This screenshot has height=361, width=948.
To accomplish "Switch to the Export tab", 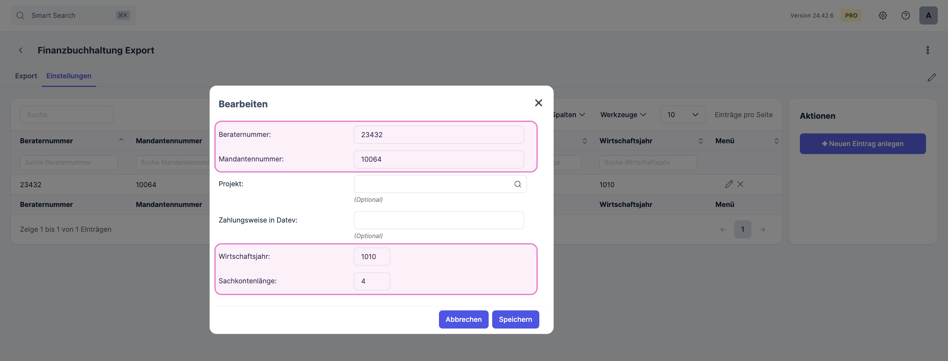I will click(x=26, y=76).
